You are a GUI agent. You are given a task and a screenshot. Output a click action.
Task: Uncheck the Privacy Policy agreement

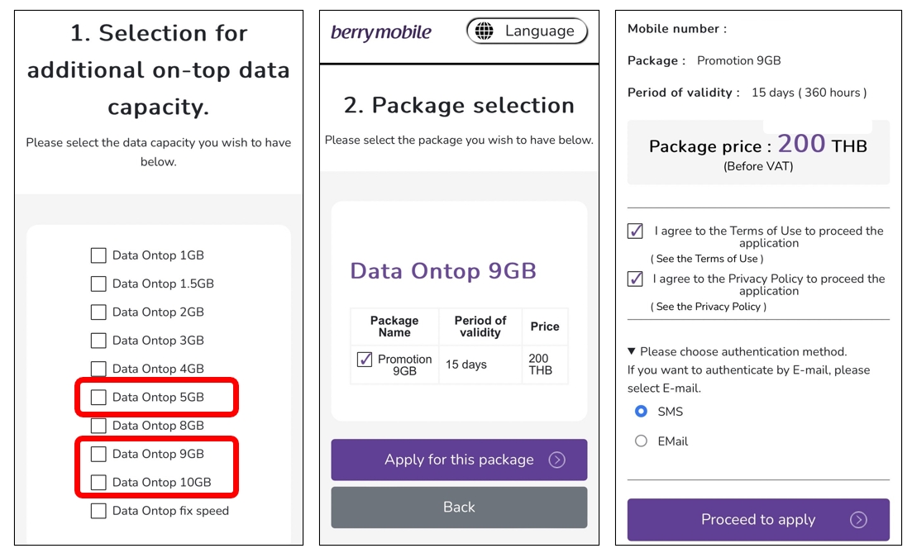(634, 279)
